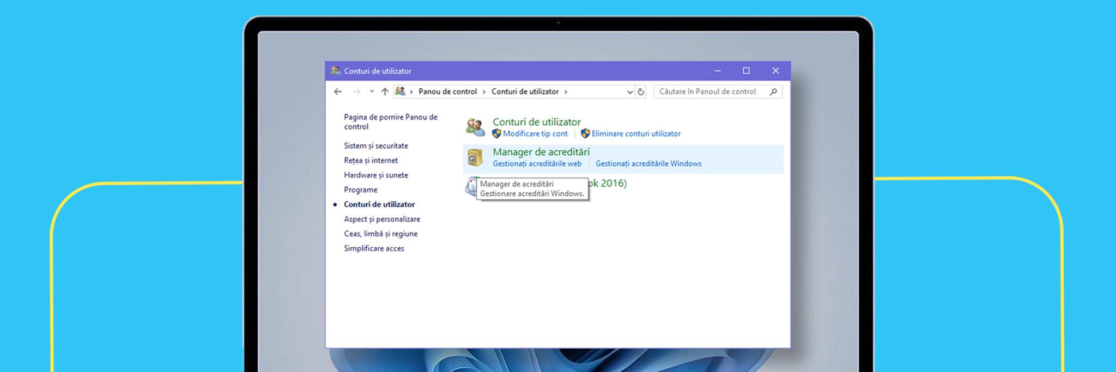This screenshot has width=1116, height=372.
Task: Select Rețea și internet in sidebar
Action: point(371,160)
